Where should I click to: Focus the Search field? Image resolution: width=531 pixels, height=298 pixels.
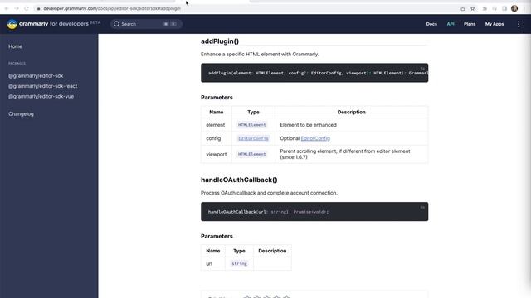click(x=146, y=24)
